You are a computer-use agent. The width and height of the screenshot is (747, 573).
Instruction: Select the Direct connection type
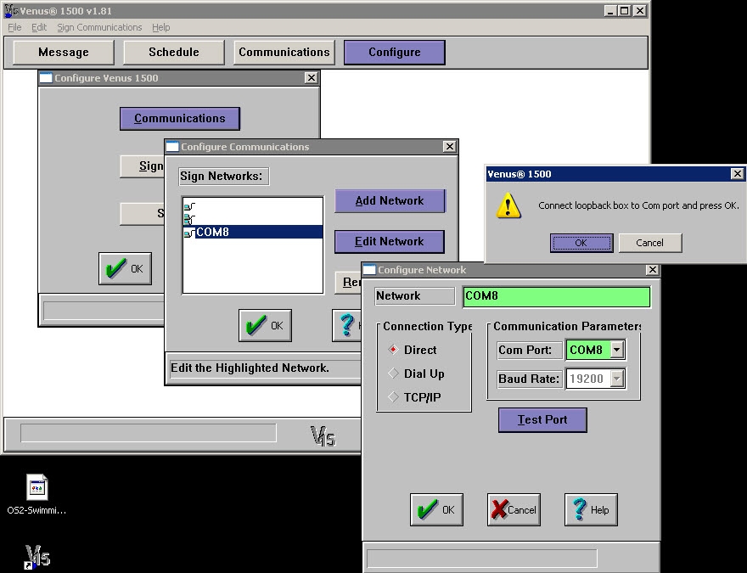[394, 350]
